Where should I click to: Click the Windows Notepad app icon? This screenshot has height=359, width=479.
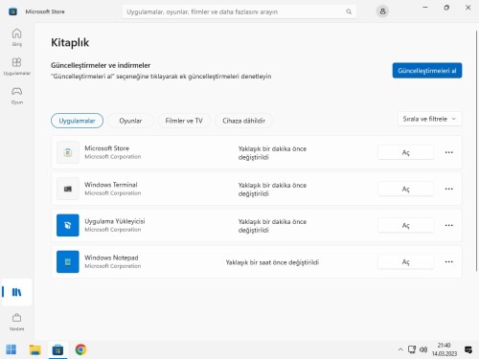click(68, 261)
